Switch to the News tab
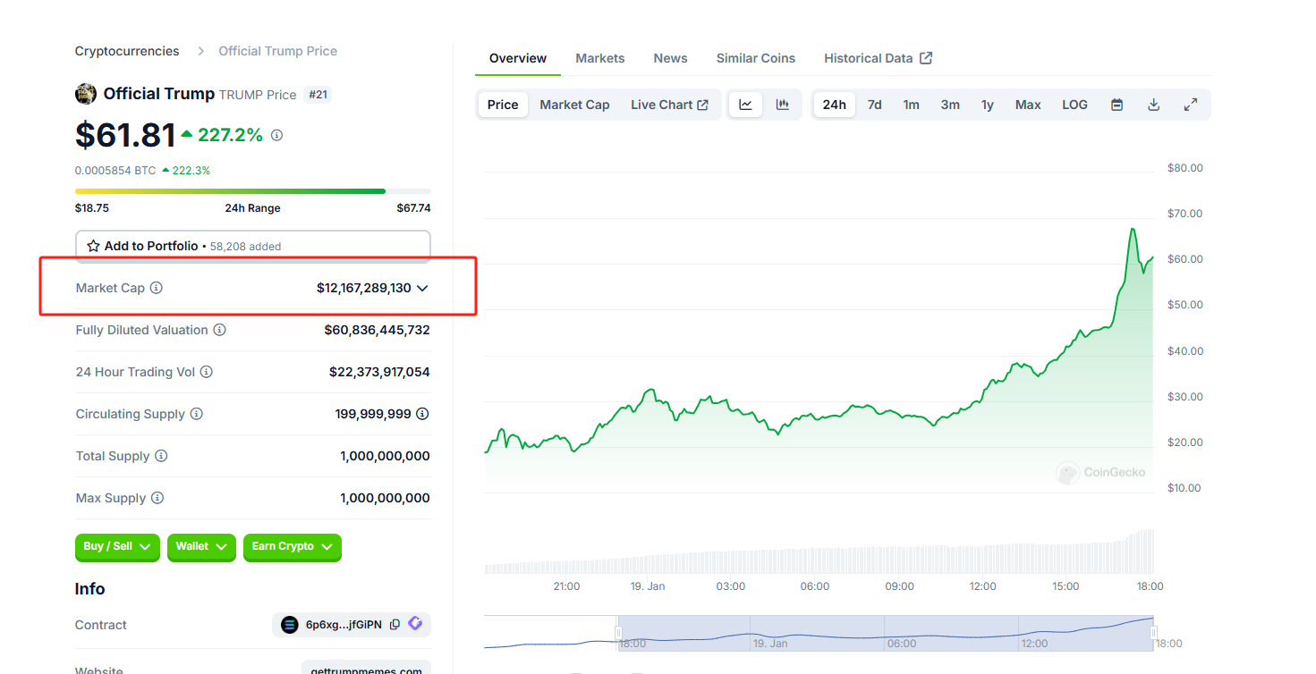The height and width of the screenshot is (674, 1316). [x=670, y=58]
